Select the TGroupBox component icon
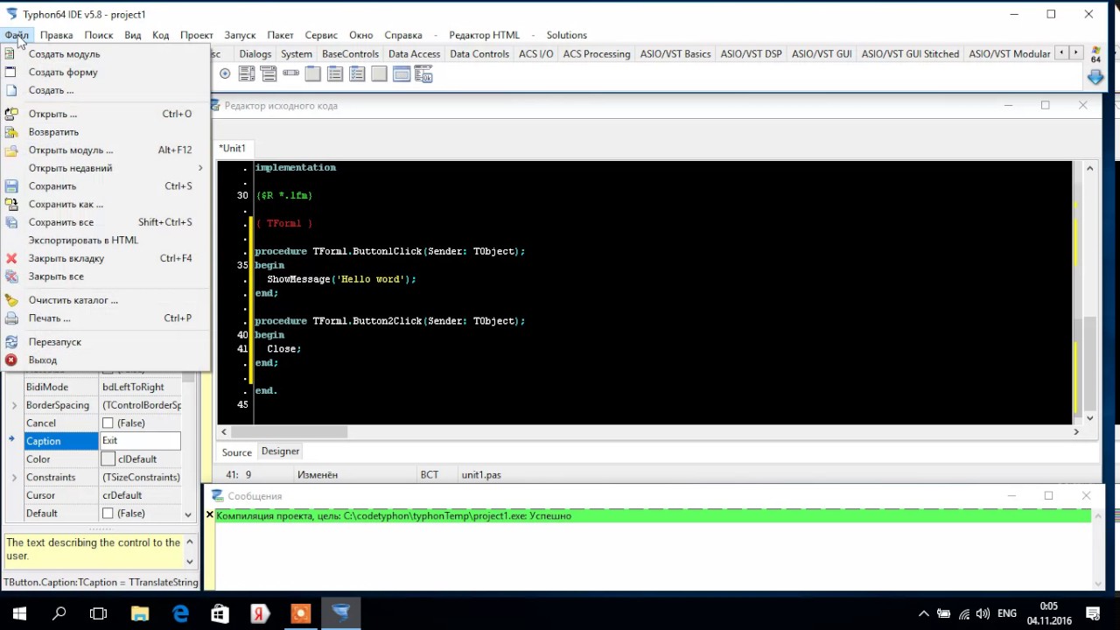The image size is (1120, 630). tap(312, 74)
